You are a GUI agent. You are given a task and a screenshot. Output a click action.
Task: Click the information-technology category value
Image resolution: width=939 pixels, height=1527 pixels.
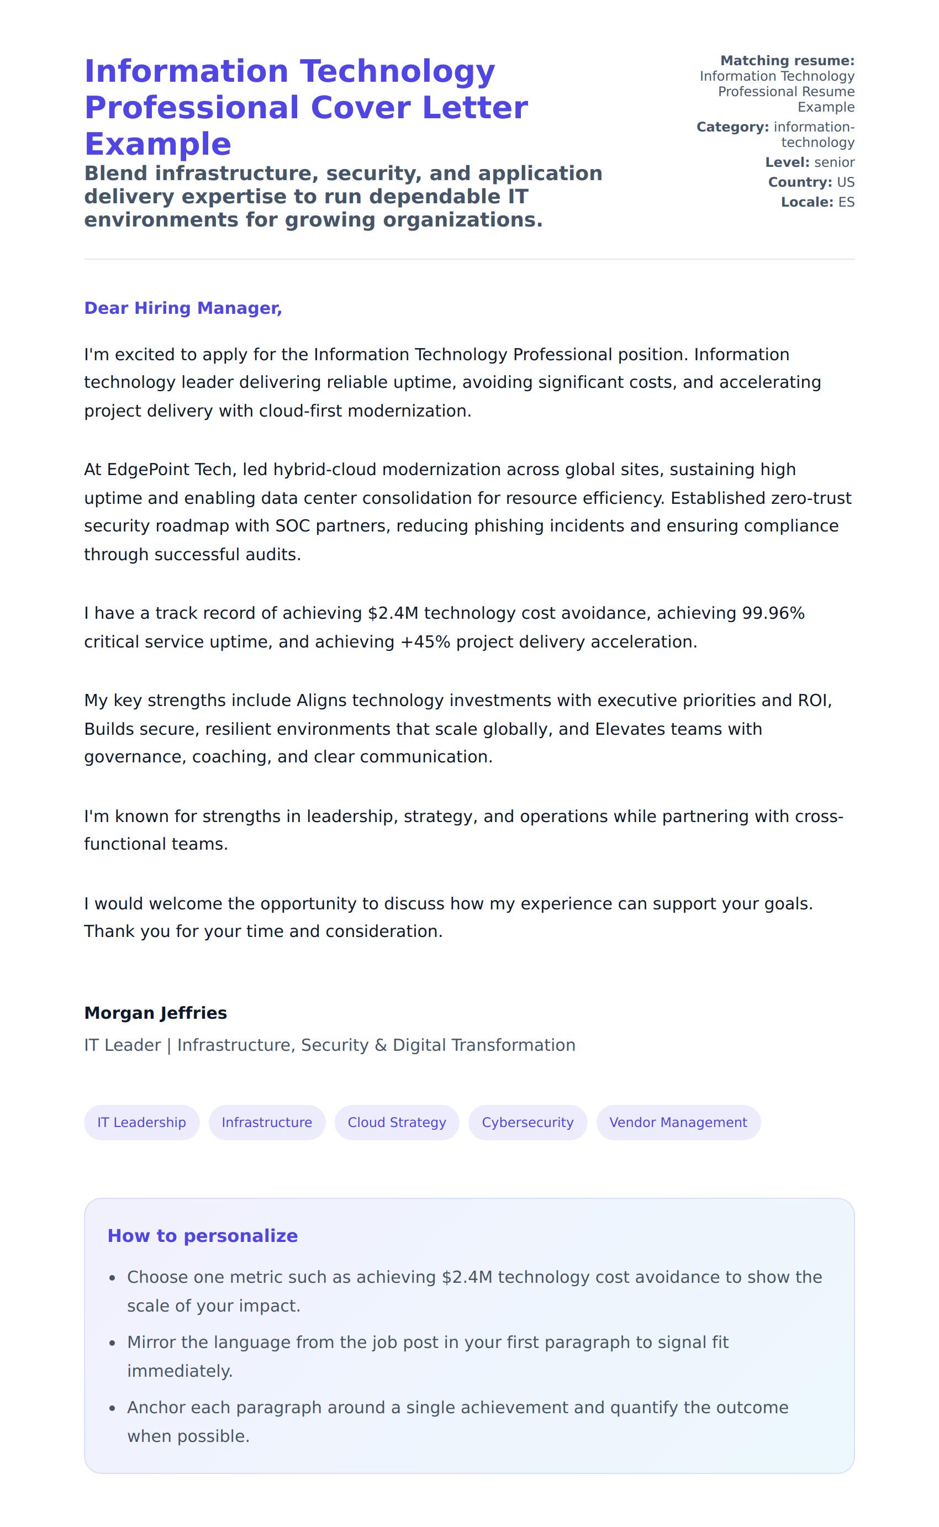point(814,135)
